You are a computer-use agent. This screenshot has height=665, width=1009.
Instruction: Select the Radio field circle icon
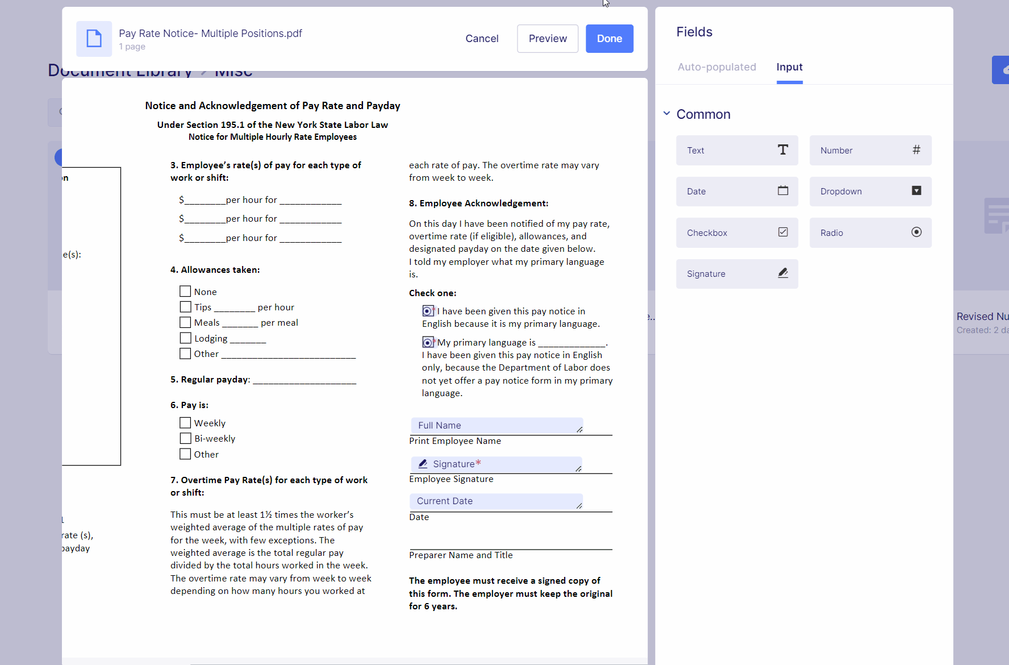click(916, 232)
